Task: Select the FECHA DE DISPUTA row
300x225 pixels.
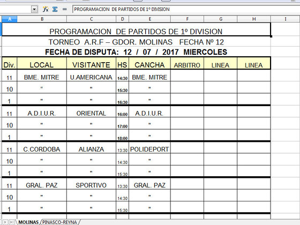Action: coord(136,52)
